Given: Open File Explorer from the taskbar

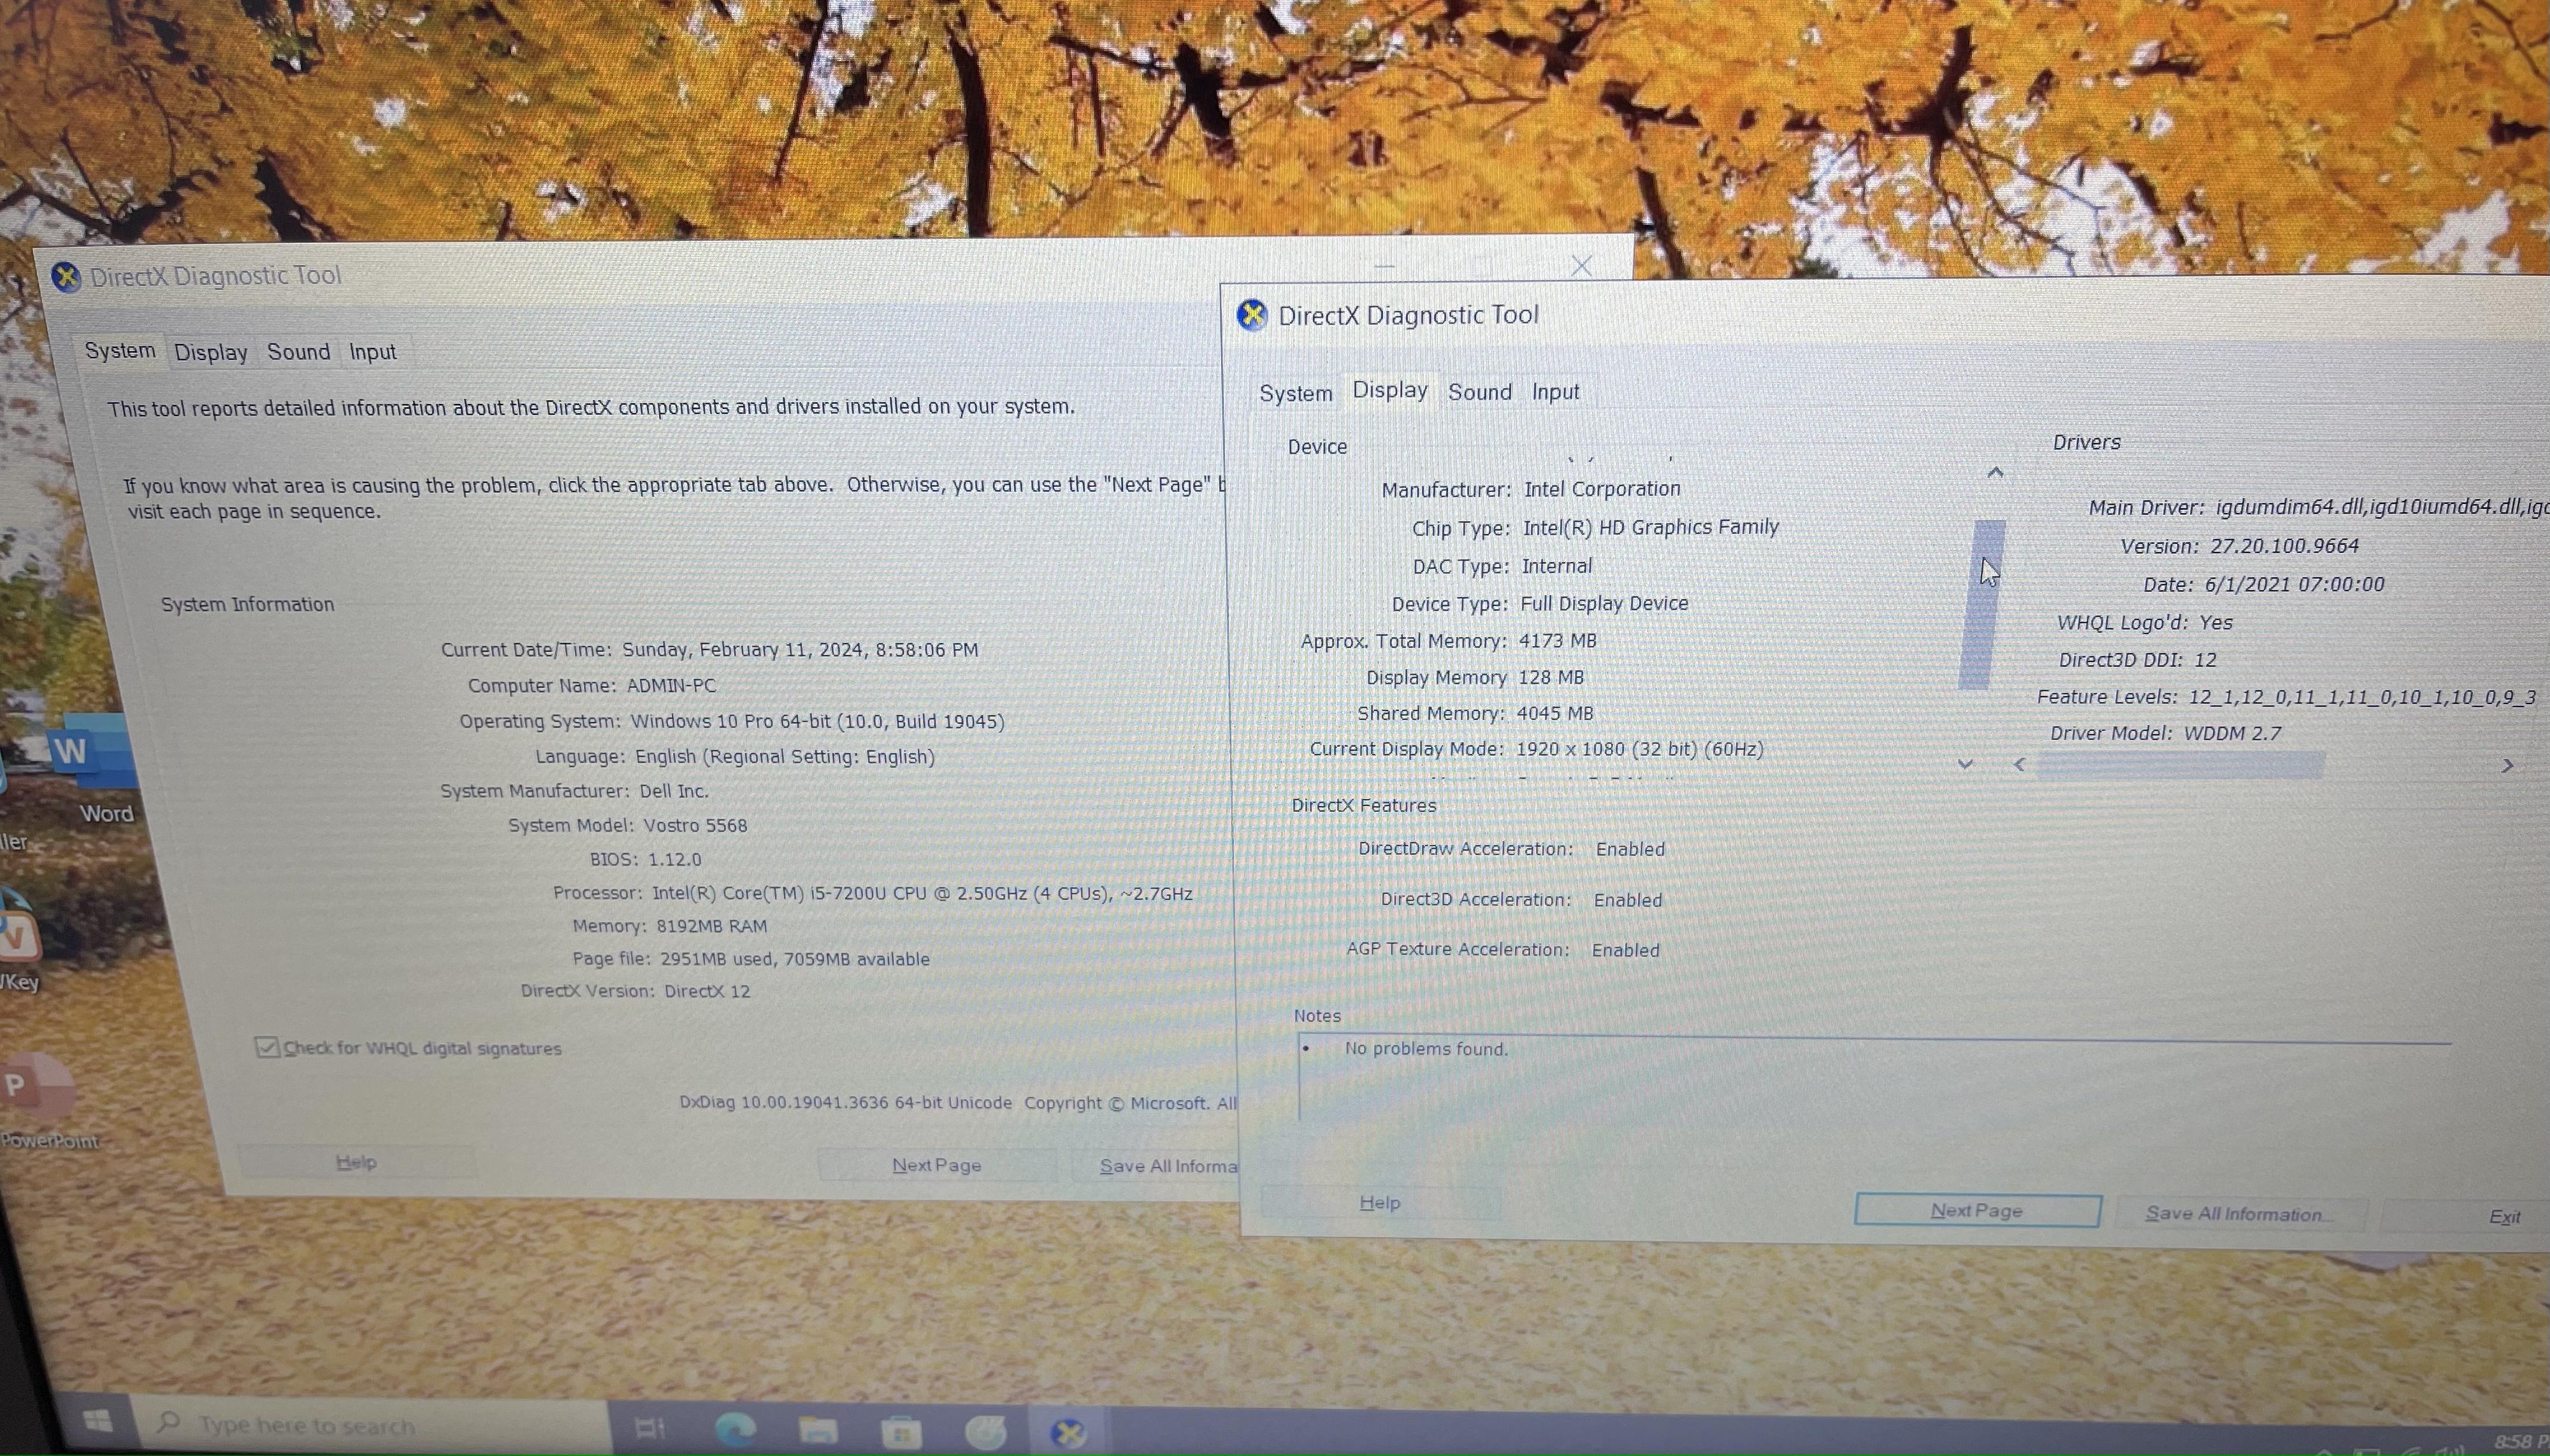Looking at the screenshot, I should [x=818, y=1431].
